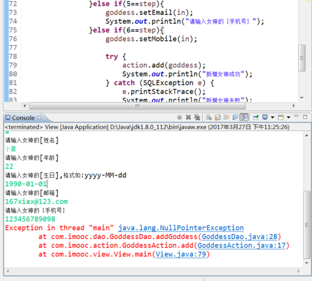Open the GoddessDao.java:28 stack trace link
The height and width of the screenshot is (281, 312).
point(240,237)
